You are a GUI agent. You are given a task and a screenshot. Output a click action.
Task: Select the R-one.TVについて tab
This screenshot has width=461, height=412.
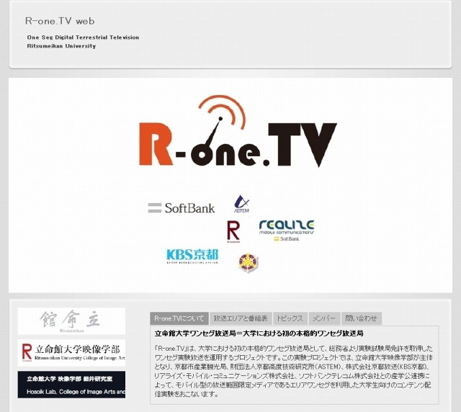pos(179,318)
